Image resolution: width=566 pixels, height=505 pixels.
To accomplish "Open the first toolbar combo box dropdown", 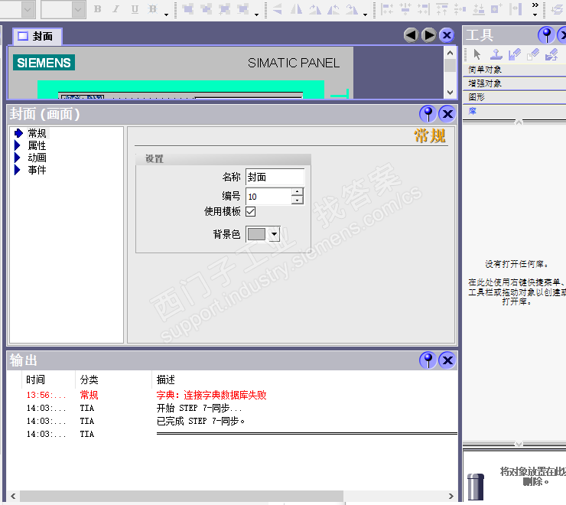I will pos(28,10).
